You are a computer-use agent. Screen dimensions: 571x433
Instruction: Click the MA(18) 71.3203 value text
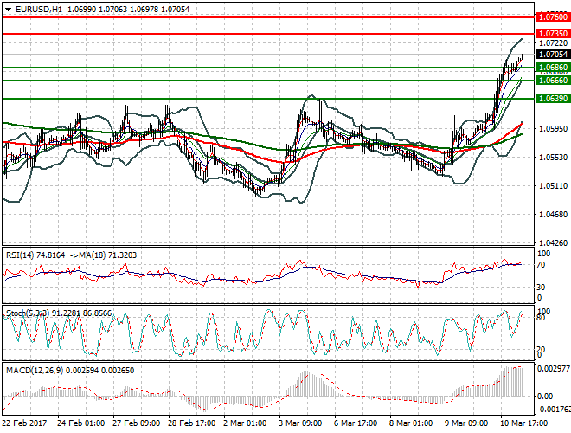[108, 255]
